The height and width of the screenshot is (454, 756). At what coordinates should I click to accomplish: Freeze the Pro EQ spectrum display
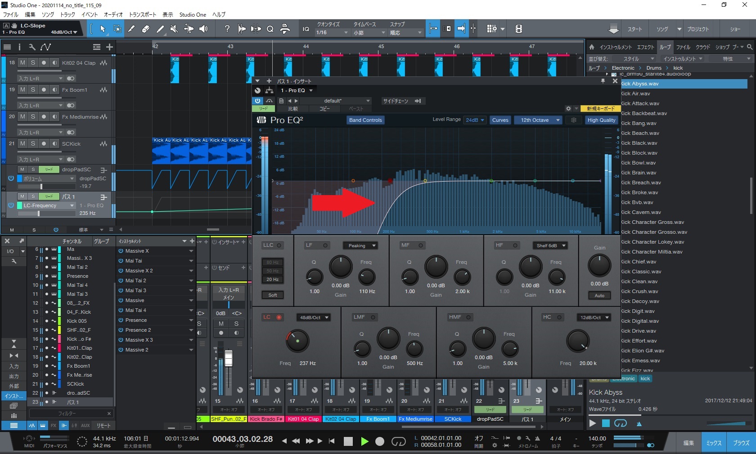coord(573,120)
